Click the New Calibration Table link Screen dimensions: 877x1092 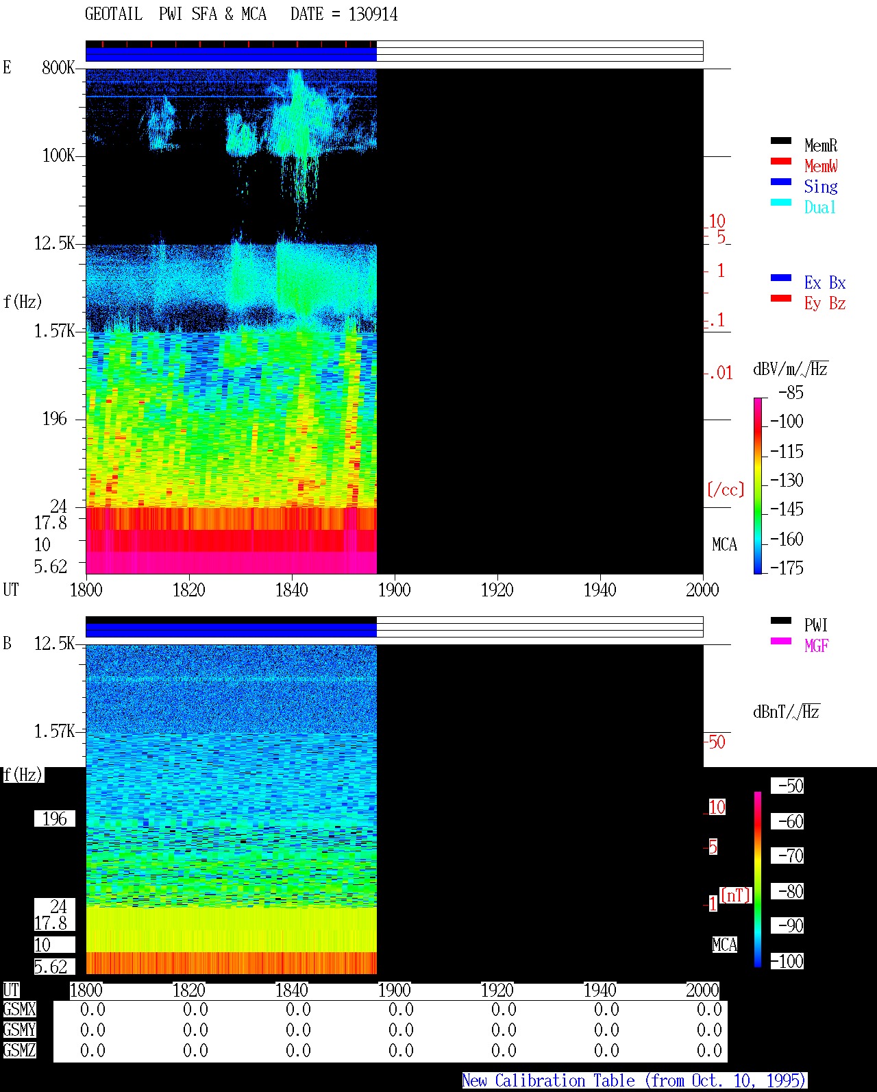point(634,1080)
